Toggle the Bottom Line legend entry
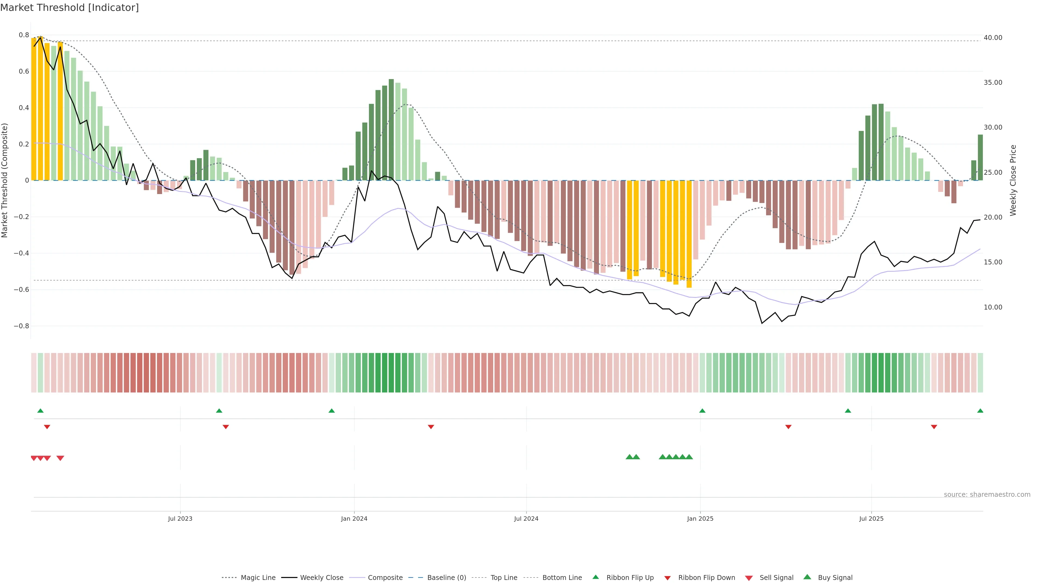This screenshot has width=1044, height=587. tap(562, 578)
